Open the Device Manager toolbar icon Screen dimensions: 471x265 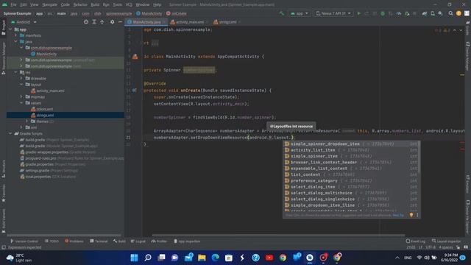433,13
